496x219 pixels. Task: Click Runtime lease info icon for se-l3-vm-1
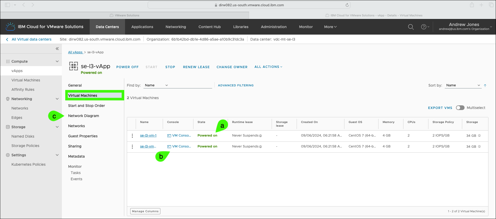click(x=260, y=136)
